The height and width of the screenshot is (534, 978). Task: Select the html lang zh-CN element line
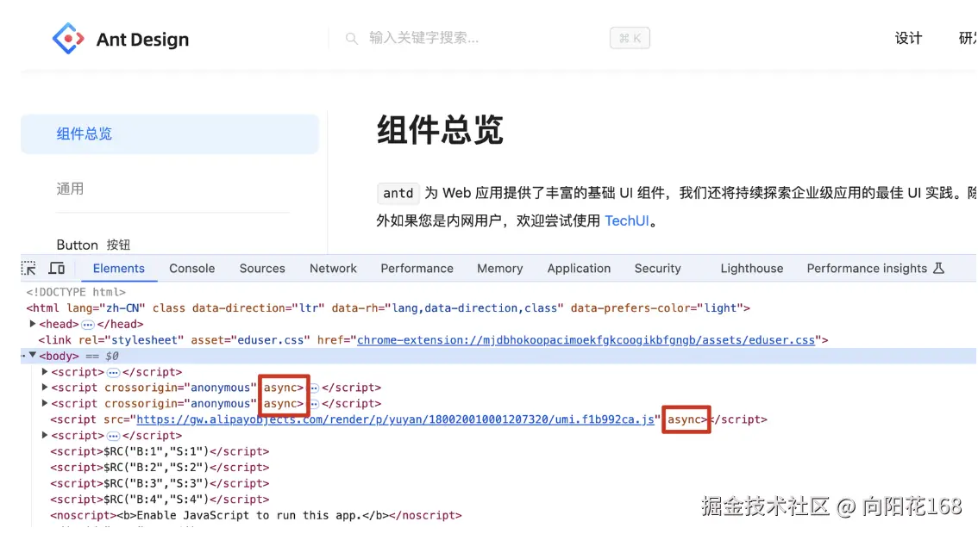(x=388, y=308)
